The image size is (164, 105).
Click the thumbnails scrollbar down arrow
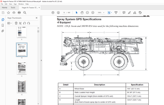[38, 104]
